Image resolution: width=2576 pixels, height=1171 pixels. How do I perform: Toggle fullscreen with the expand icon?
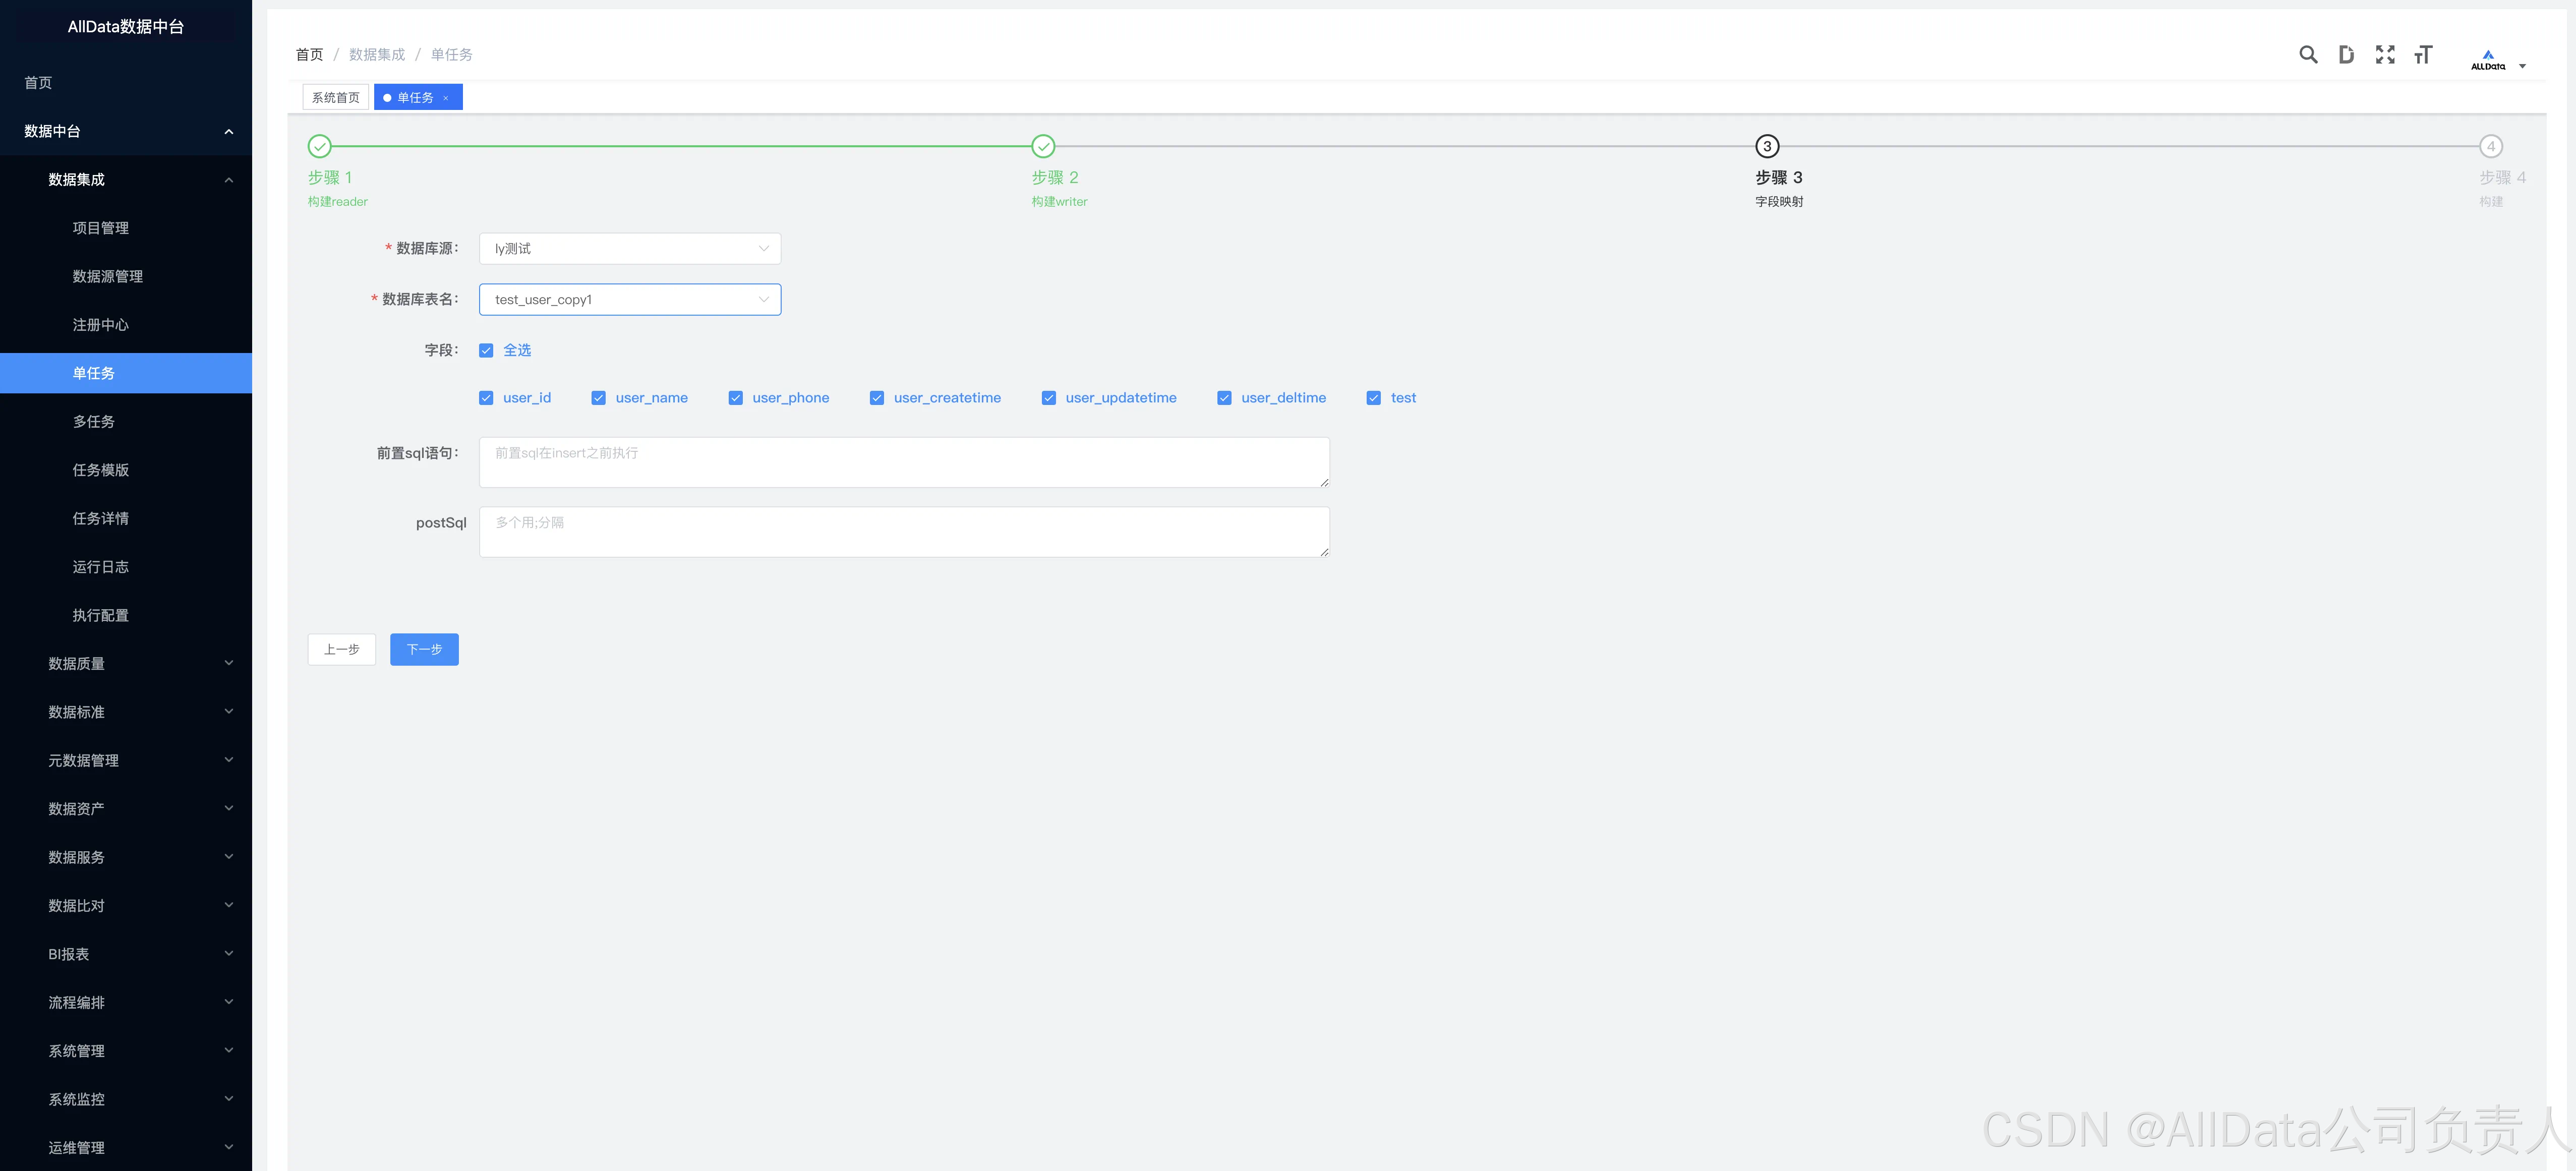tap(2385, 55)
